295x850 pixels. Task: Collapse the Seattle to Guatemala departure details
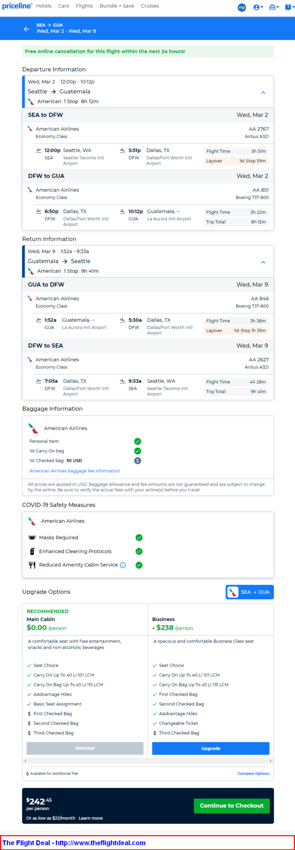point(263,92)
